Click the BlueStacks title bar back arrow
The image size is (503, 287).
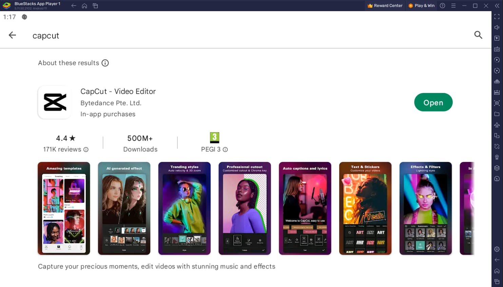[x=74, y=6]
